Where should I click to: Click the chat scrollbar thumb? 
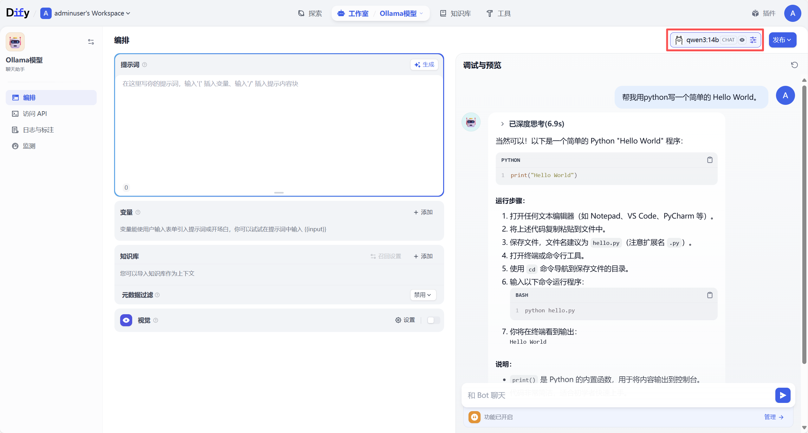click(x=804, y=225)
